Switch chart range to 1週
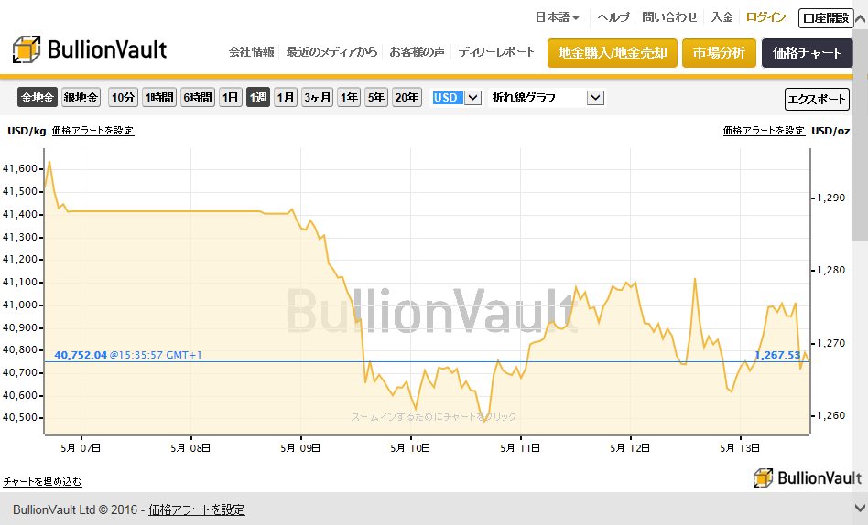Viewport: 868px width, 525px height. (x=258, y=97)
